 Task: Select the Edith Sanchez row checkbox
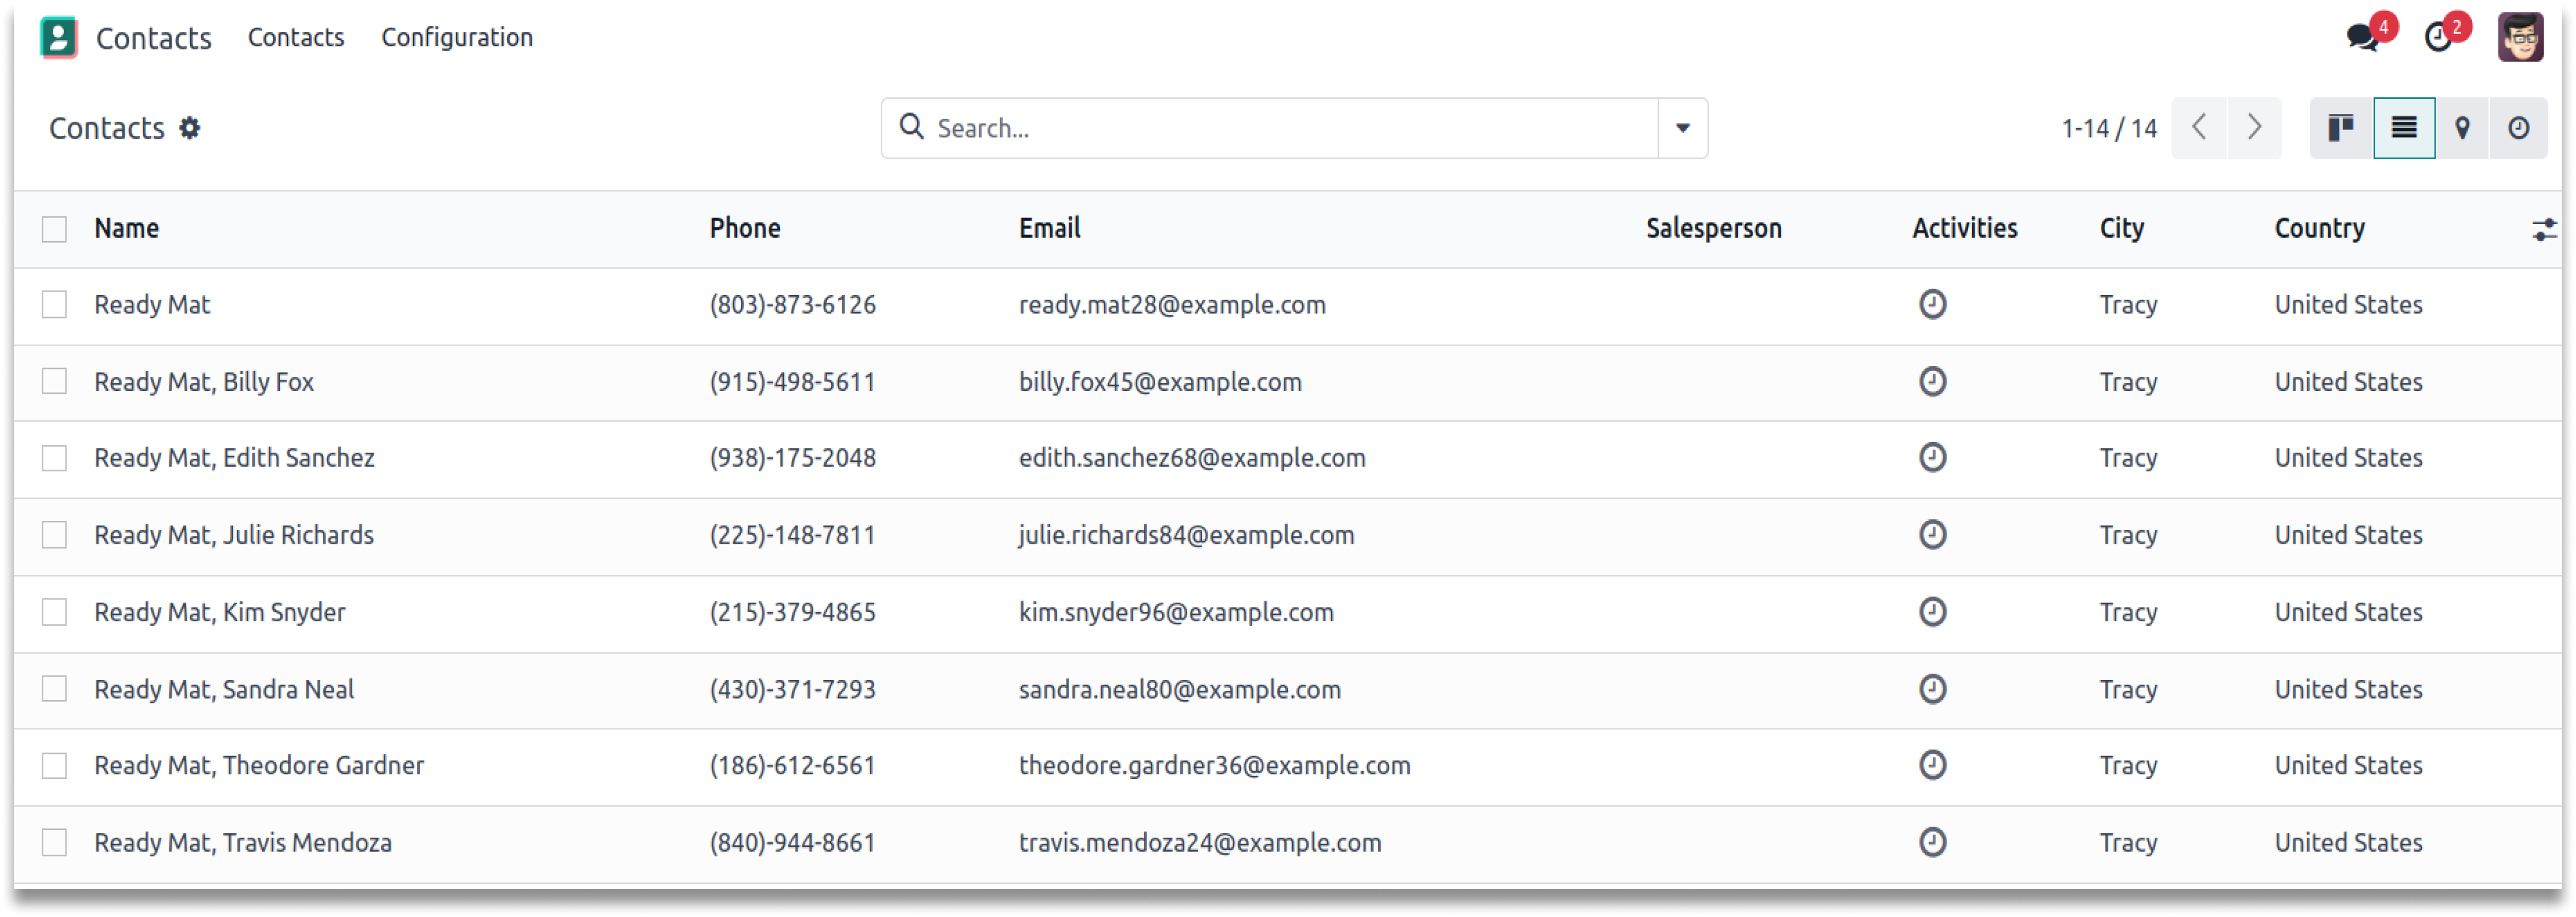click(54, 458)
